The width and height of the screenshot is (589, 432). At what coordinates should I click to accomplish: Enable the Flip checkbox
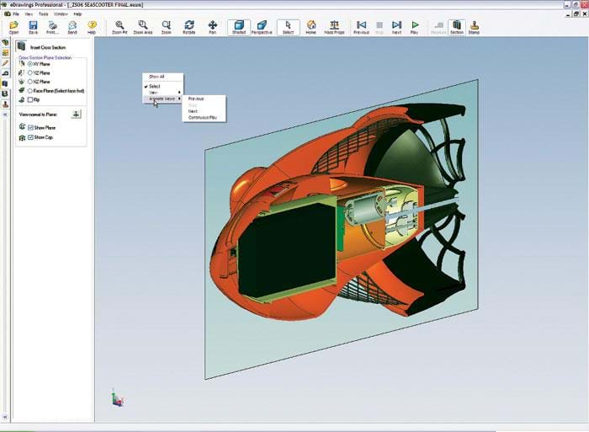tap(30, 99)
